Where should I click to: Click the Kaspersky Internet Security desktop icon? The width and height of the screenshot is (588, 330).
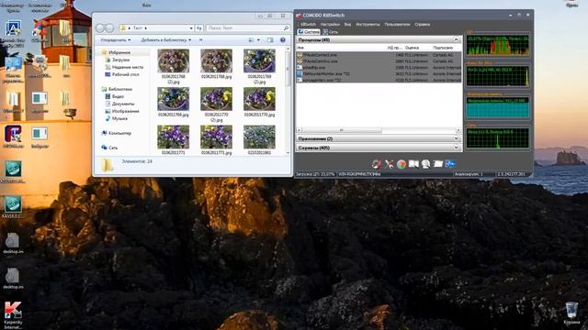pyautogui.click(x=13, y=315)
